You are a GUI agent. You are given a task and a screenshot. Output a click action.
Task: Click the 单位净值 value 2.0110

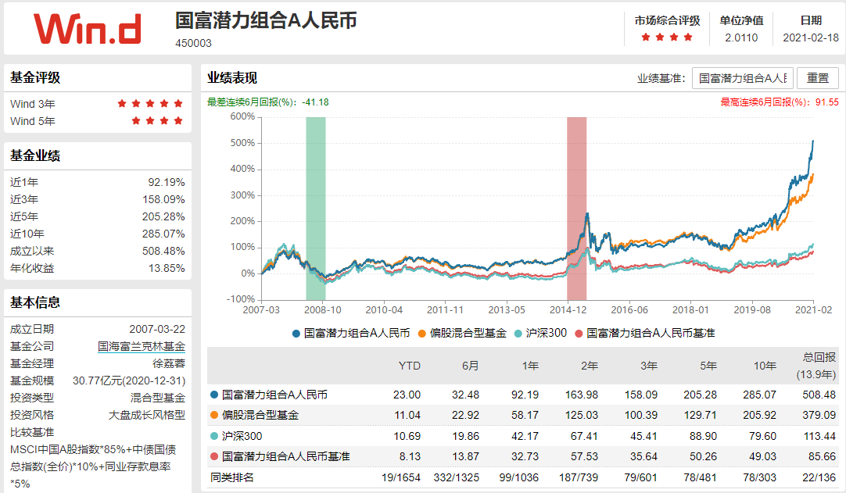click(741, 38)
